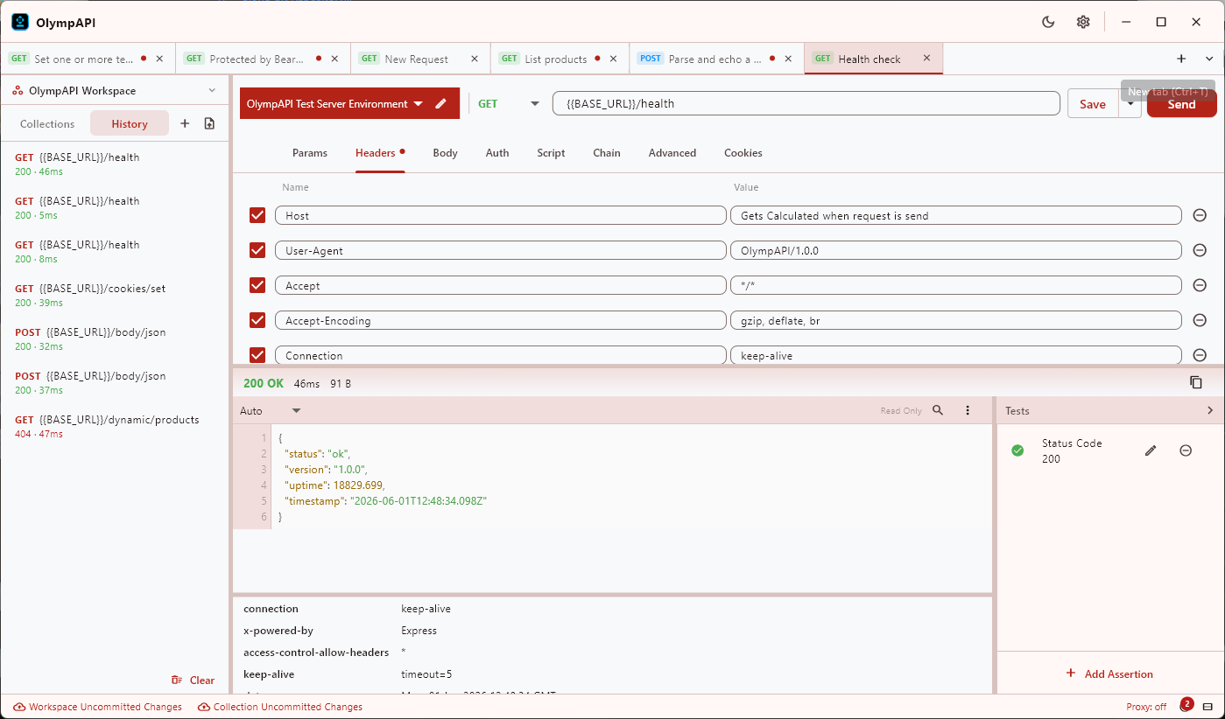Open HTTP method GET dropdown
Image resolution: width=1225 pixels, height=719 pixels.
pyautogui.click(x=508, y=103)
